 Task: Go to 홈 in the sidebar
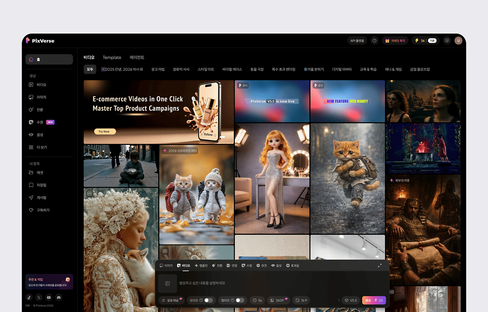click(x=49, y=60)
